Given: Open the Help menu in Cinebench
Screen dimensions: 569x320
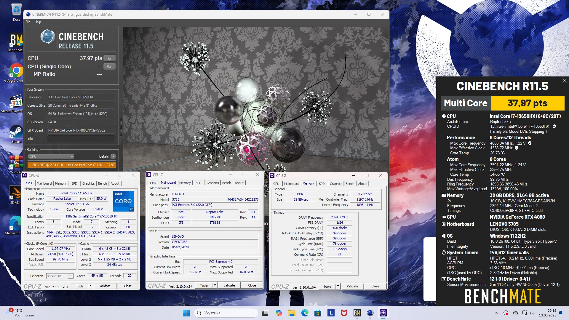Looking at the screenshot, I should 38,22.
